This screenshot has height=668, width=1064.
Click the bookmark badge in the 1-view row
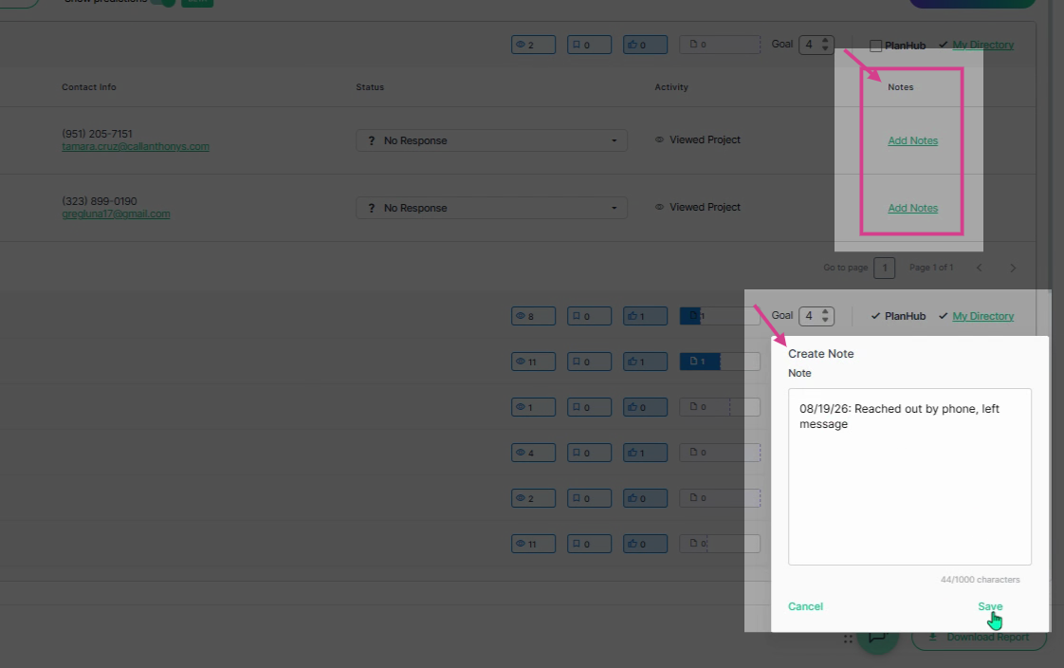pos(589,407)
